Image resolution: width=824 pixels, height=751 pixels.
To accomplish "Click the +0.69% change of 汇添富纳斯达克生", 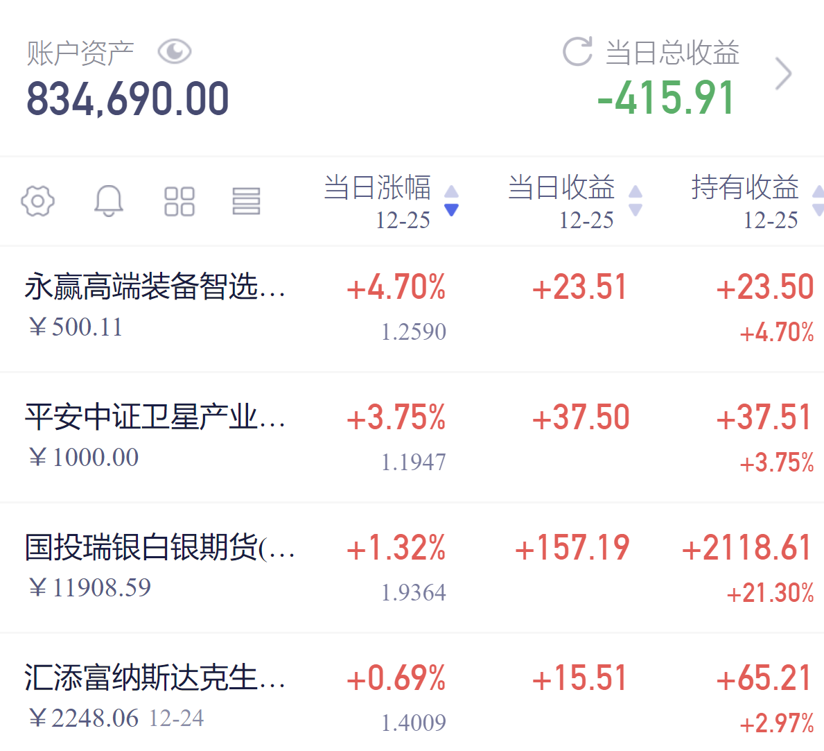I will (396, 677).
